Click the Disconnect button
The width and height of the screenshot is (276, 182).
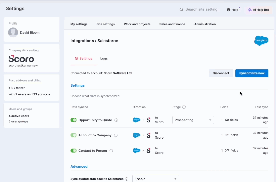point(221,73)
